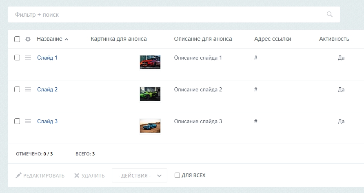Click the Адрес ссылки column header
The width and height of the screenshot is (364, 193).
(x=273, y=39)
